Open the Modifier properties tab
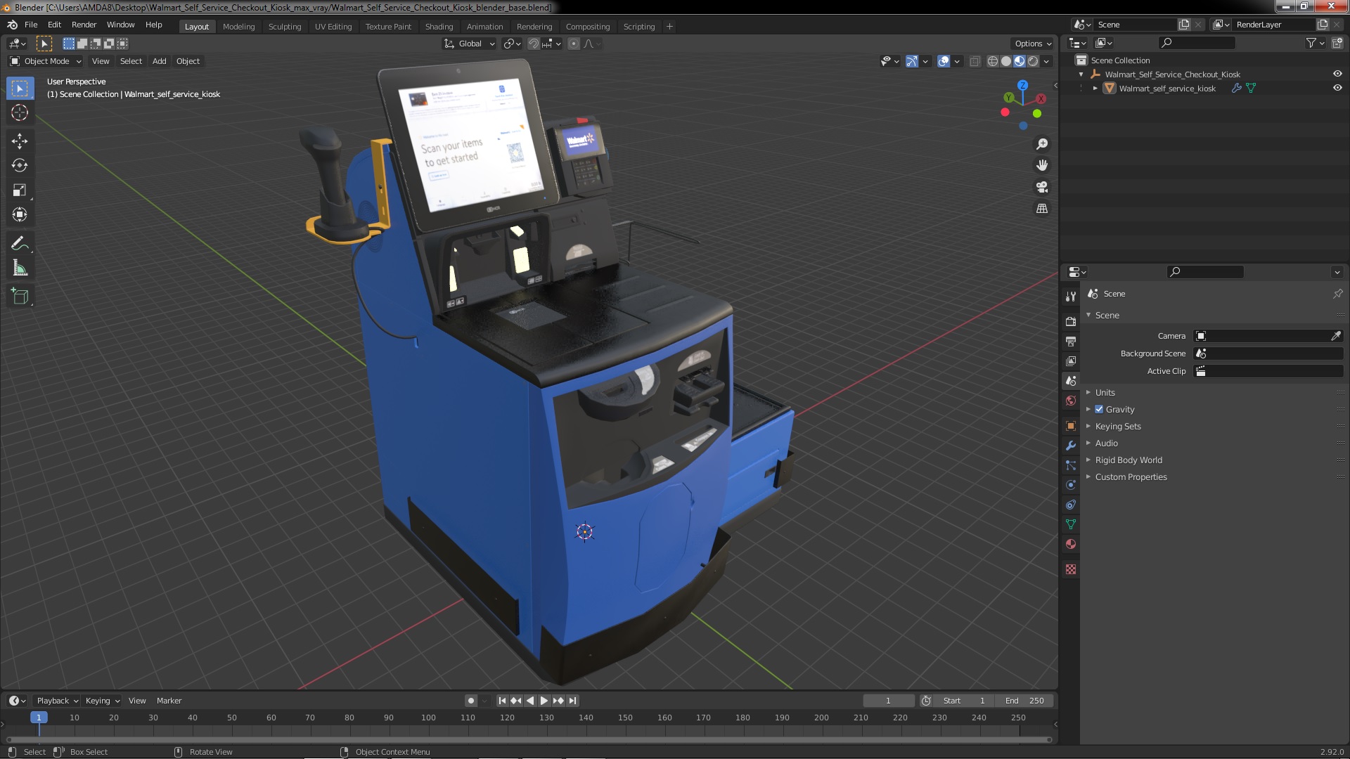The height and width of the screenshot is (759, 1350). 1071,446
